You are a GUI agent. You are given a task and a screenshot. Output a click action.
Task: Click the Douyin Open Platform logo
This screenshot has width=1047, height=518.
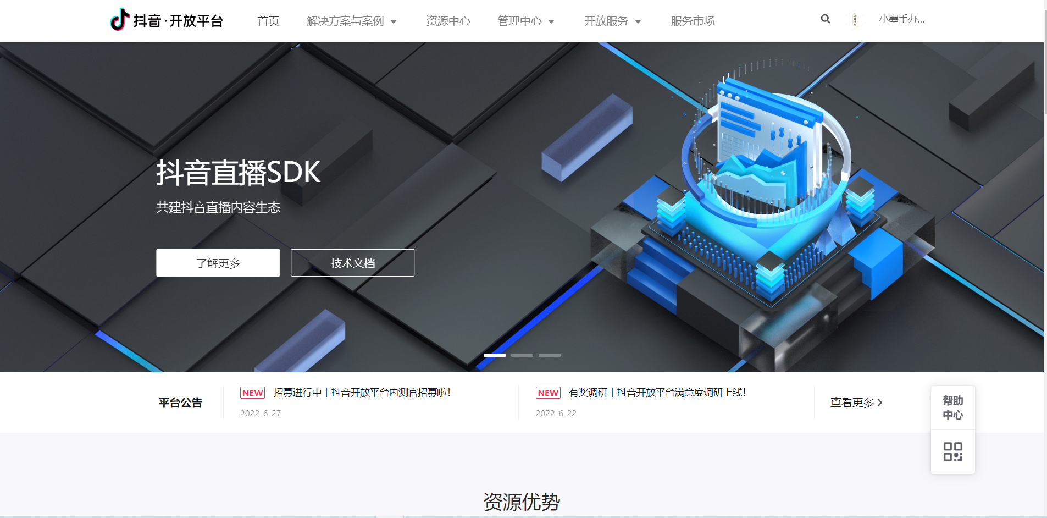click(x=167, y=20)
